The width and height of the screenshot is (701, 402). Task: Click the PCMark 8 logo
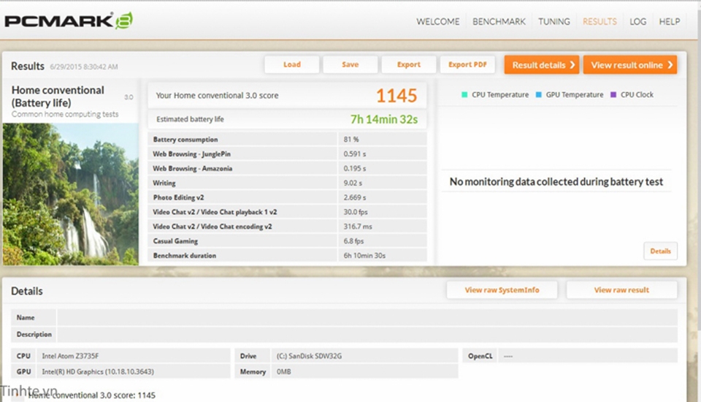tap(69, 20)
